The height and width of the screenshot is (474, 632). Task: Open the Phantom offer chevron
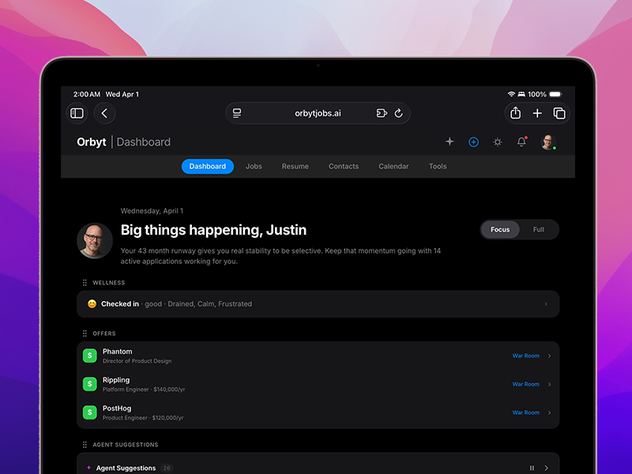pos(549,356)
